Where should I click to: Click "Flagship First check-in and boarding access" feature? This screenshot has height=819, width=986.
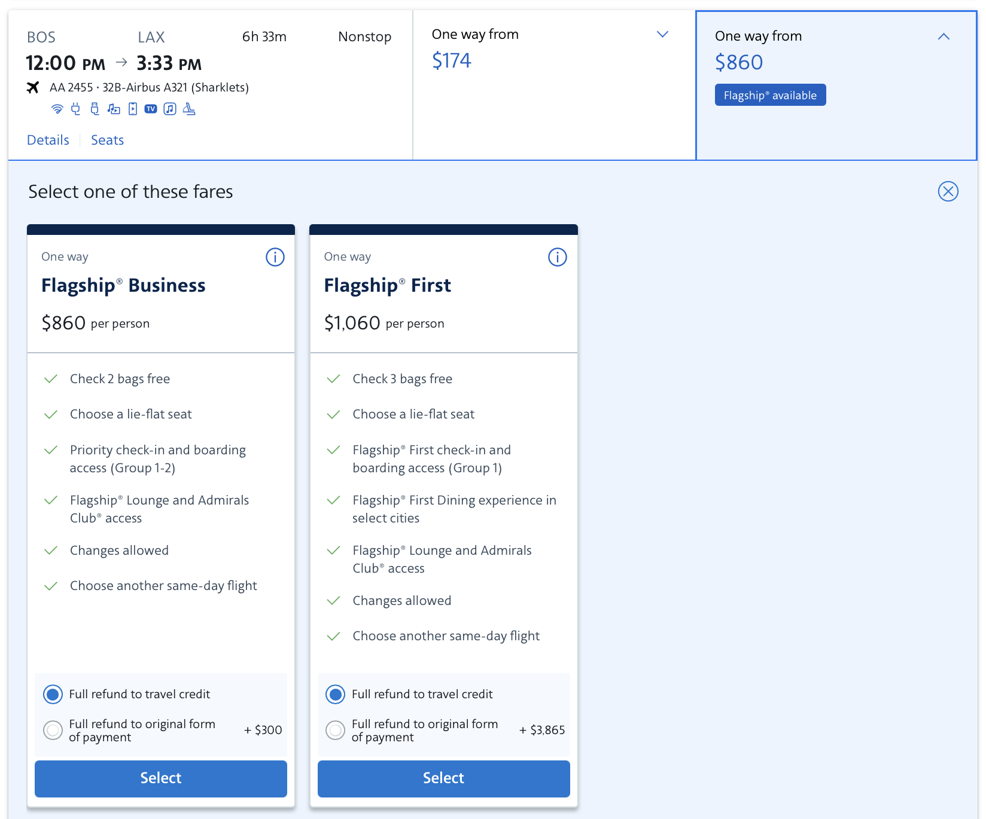[432, 459]
